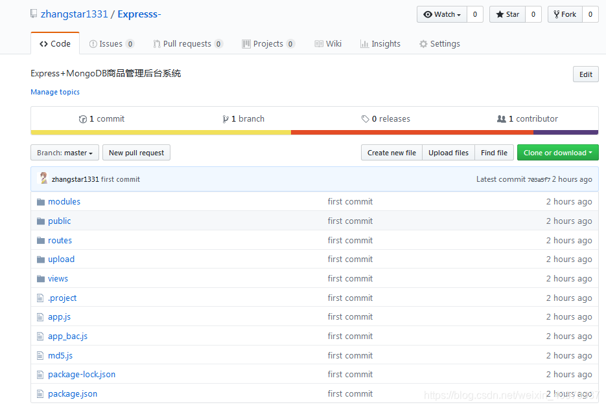
Task: Open the 1 branch link
Action: coord(244,119)
